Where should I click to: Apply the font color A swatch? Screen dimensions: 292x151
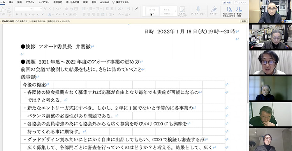click(x=63, y=14)
